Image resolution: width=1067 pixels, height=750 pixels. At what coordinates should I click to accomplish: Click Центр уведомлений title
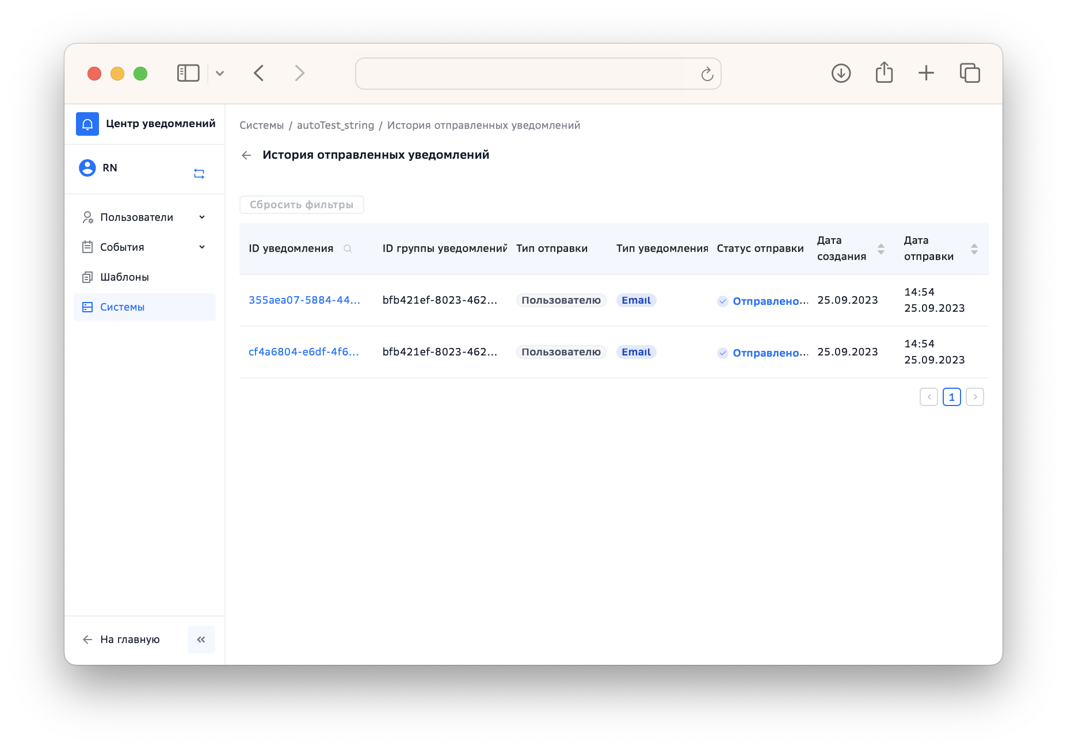click(161, 124)
